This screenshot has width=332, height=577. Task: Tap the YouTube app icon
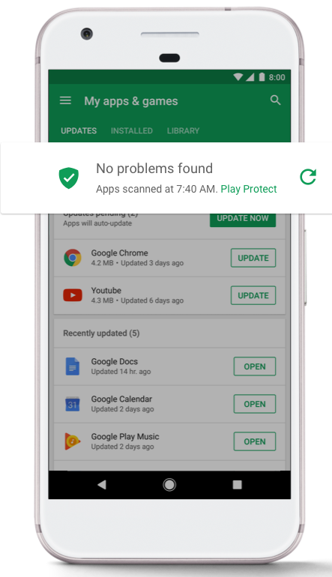pyautogui.click(x=73, y=295)
